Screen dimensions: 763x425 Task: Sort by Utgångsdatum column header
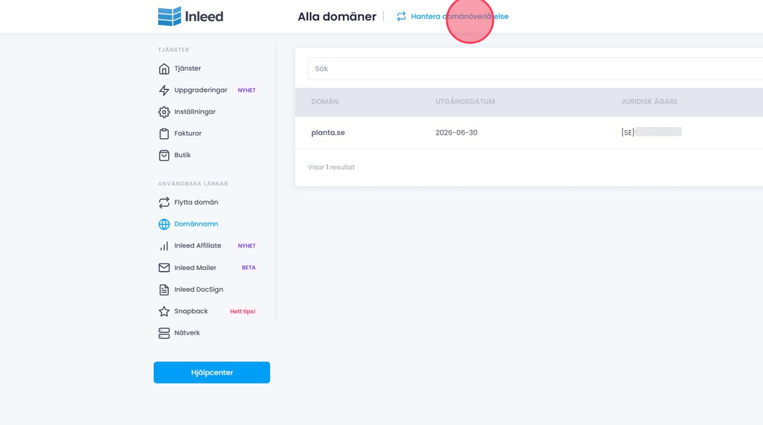pos(465,102)
